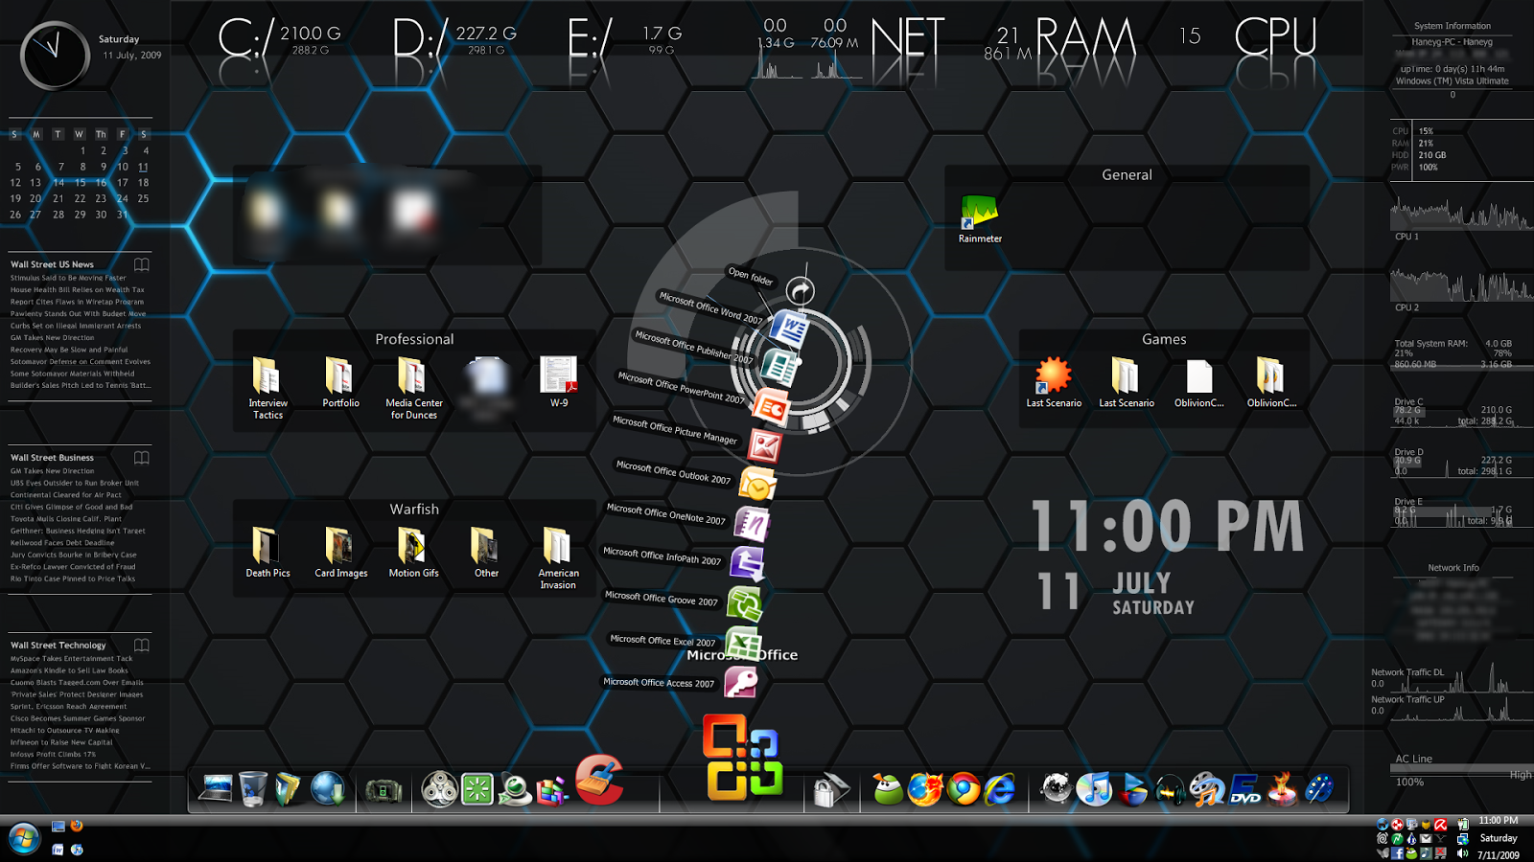Click Facebook icon in system tray
Screen dimensions: 1534x862
(x=1397, y=852)
